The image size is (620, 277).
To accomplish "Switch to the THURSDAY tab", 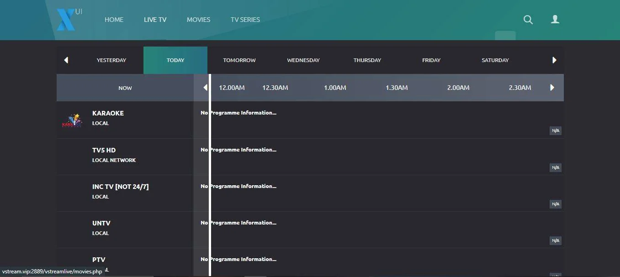I will (367, 60).
